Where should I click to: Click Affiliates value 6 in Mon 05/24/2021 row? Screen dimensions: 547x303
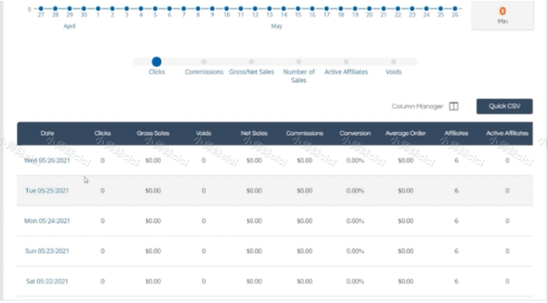click(456, 221)
